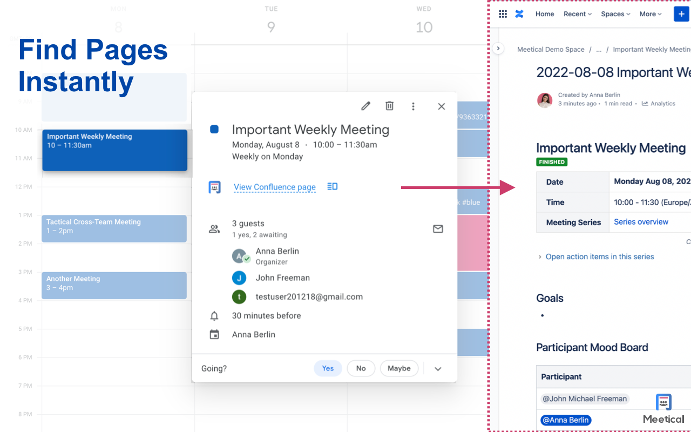This screenshot has height=432, width=691.
Task: Click the Meetical meeting icon beside Confluence link
Action: [x=214, y=187]
